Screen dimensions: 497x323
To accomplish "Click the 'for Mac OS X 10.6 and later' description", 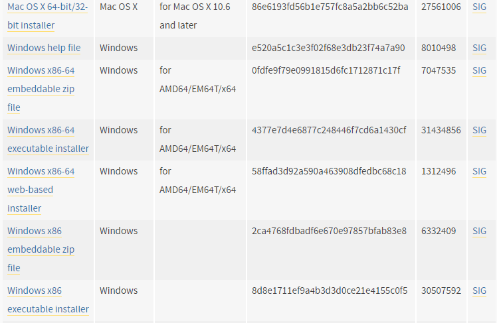I will click(x=195, y=16).
